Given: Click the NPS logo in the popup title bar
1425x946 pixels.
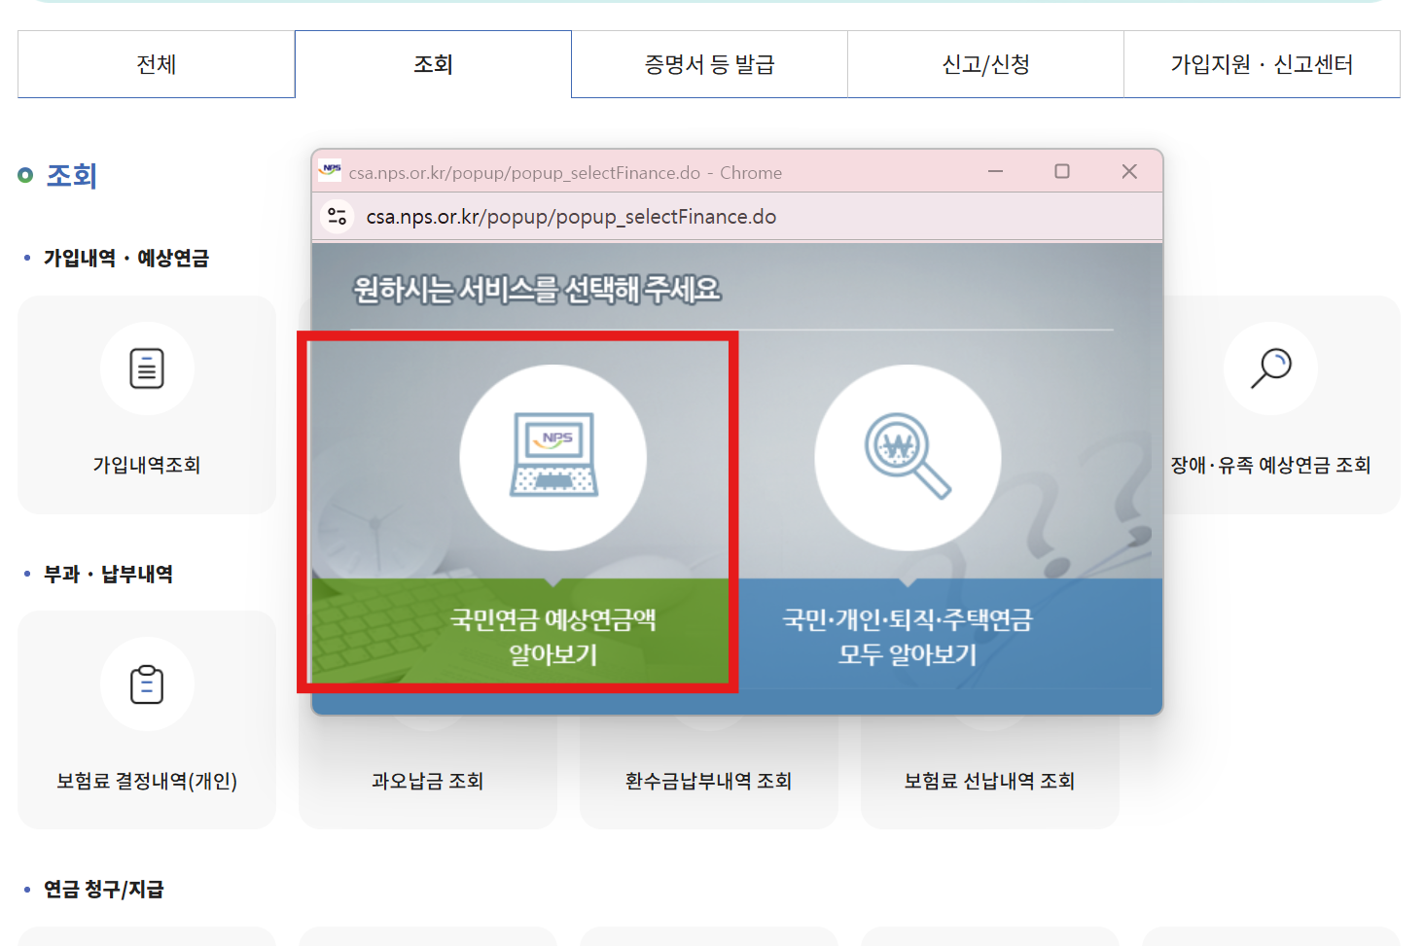Looking at the screenshot, I should [331, 171].
